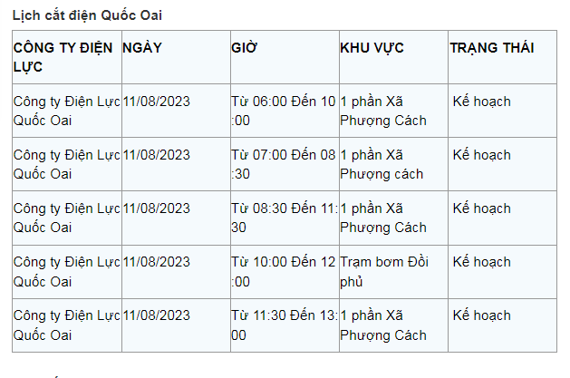Click the 'GIỜ' column header
The height and width of the screenshot is (378, 570).
pos(245,48)
